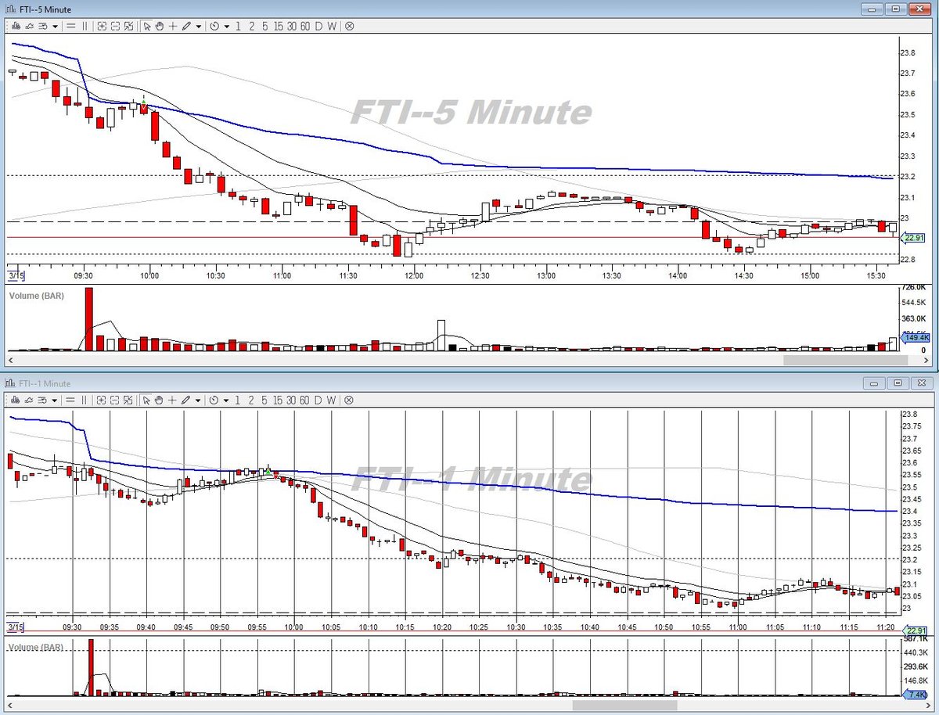
Task: Click 3/15 date label in 5 Minute chart
Action: point(16,275)
